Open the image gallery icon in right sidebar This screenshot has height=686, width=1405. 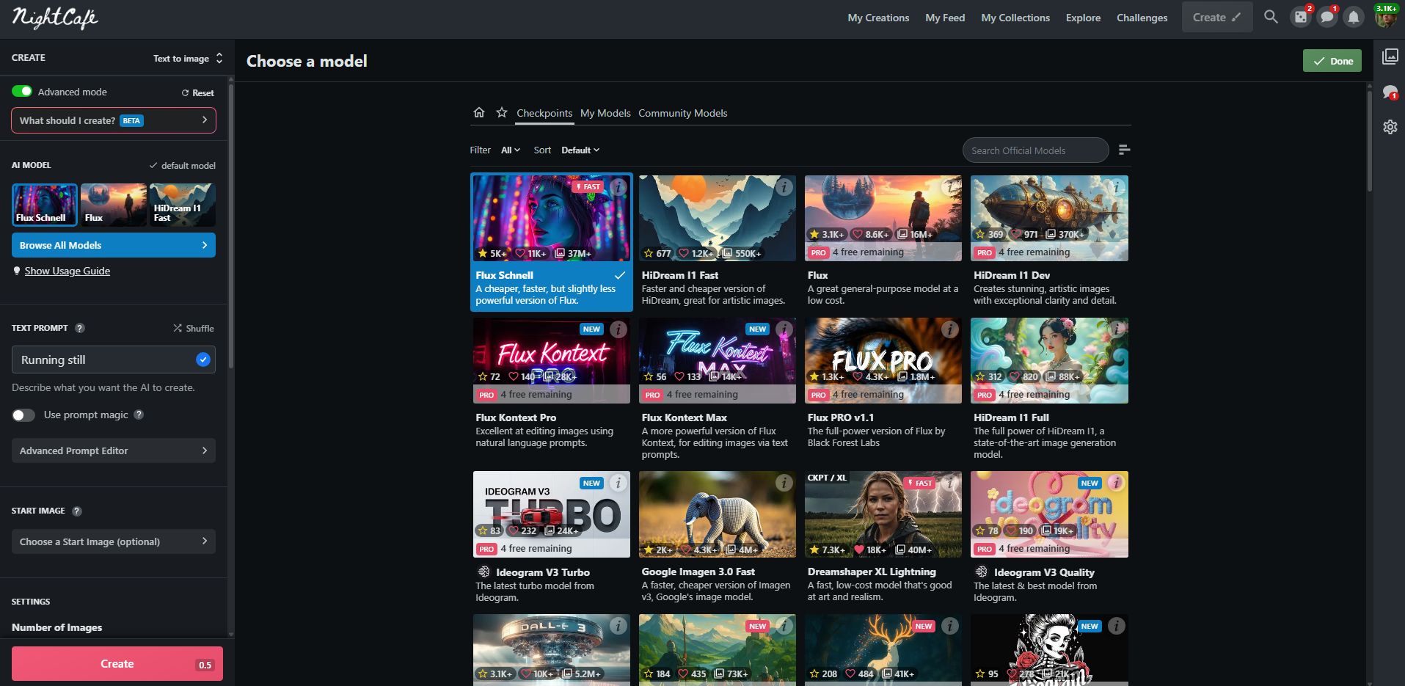point(1390,57)
